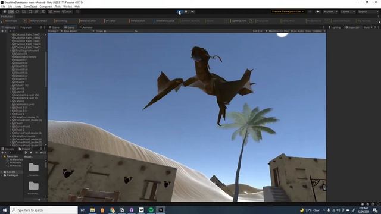Screen dimensions: 381x214
Task: Open the Layout dropdown
Action: 368,12
